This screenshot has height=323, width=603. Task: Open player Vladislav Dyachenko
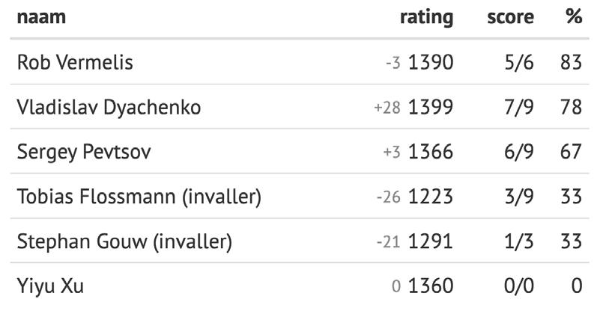[109, 107]
